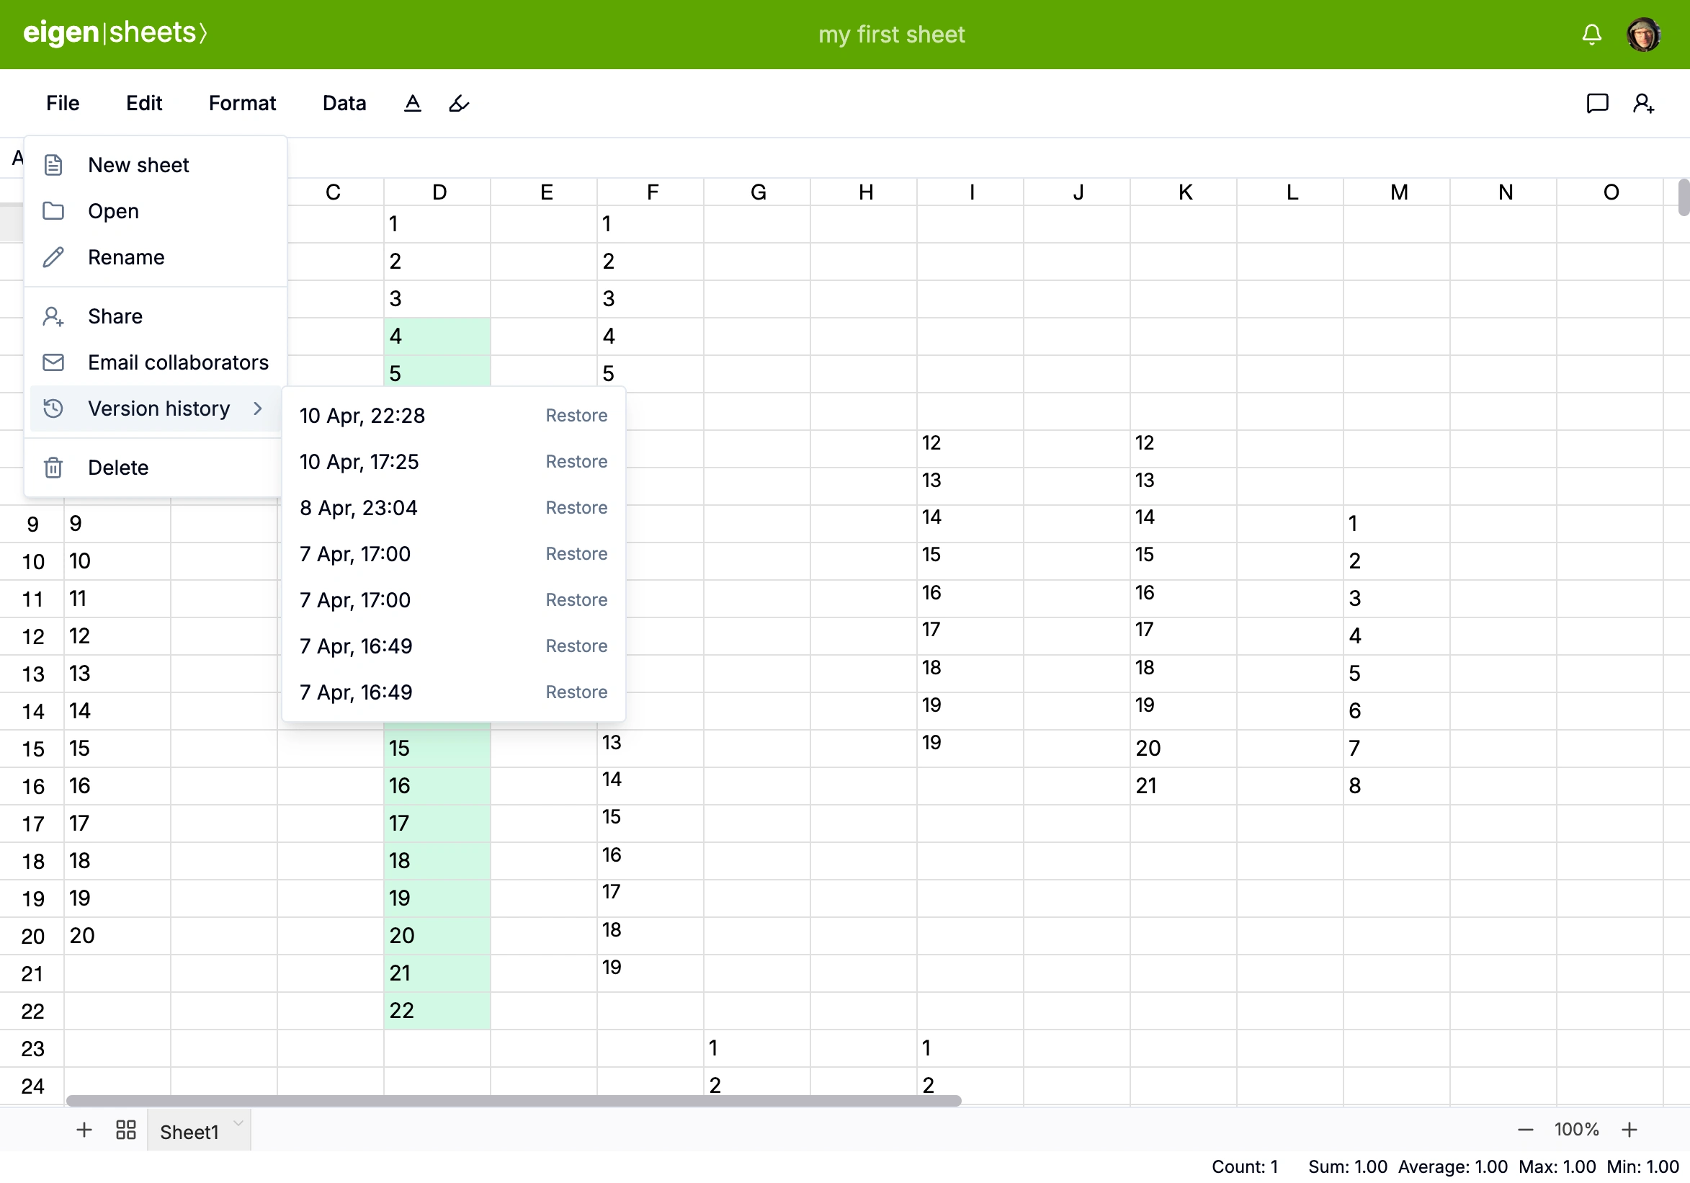
Task: Click the Delete trash menu entry
Action: [117, 468]
